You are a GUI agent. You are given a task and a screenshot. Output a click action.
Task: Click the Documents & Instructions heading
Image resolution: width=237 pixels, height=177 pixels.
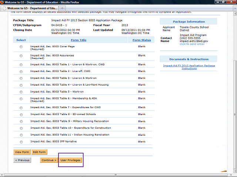[x=189, y=59]
